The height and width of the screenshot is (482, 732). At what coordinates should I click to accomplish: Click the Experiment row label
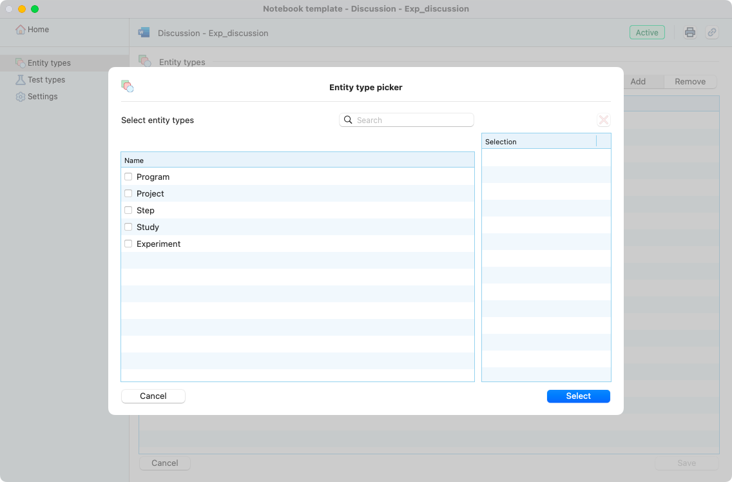(x=159, y=244)
